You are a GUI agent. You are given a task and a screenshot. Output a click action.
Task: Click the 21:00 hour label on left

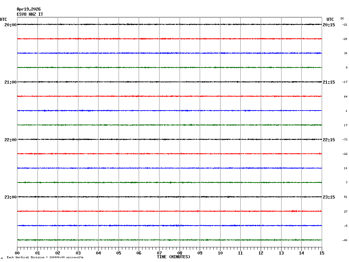coord(10,82)
